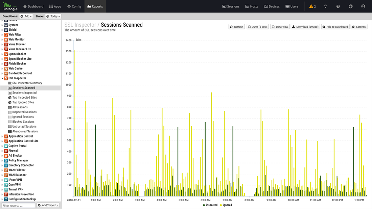This screenshot has height=209, width=372.
Task: Click the Captive Portal app icon
Action: (x=6, y=146)
